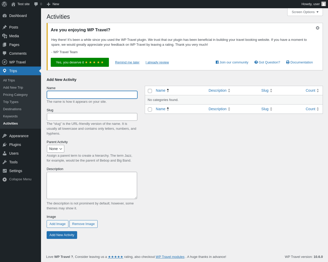Viewport: 328px width, 262px height.
Task: Open the comments bubble icon in admin bar
Action: click(36, 4)
